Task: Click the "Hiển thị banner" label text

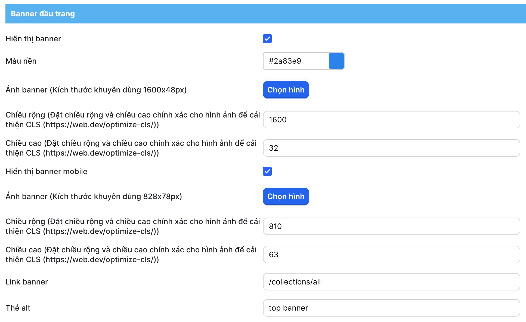Action: (x=33, y=39)
